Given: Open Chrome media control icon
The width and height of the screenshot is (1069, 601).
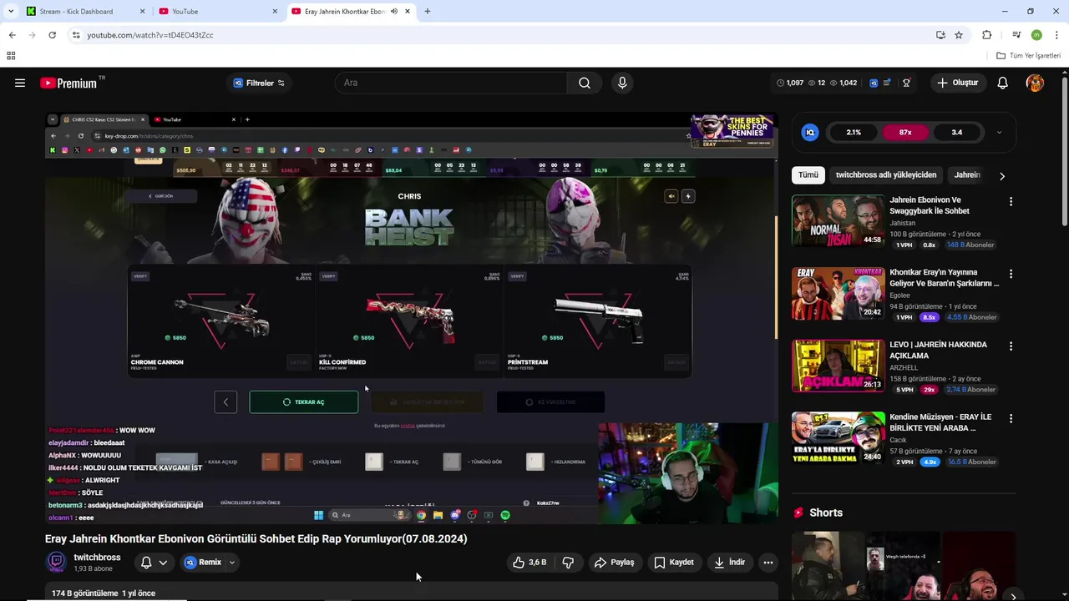Looking at the screenshot, I should [1016, 35].
